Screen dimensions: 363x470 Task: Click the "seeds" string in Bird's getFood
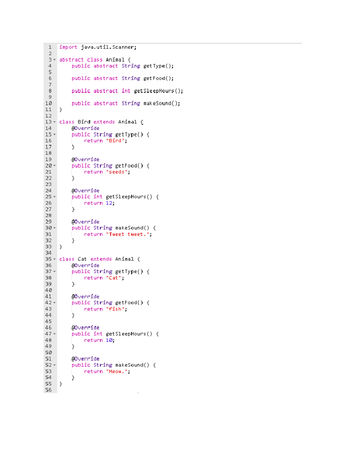pyautogui.click(x=116, y=172)
